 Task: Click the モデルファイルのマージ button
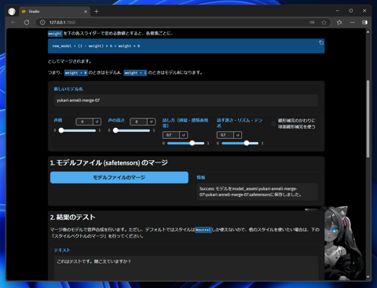pos(119,177)
